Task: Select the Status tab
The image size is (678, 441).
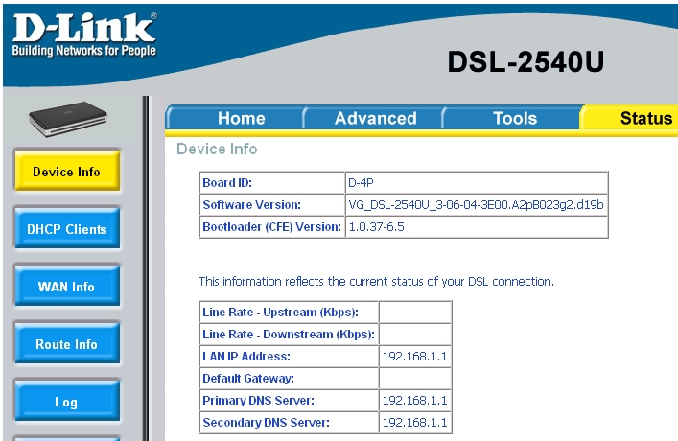Action: tap(646, 118)
